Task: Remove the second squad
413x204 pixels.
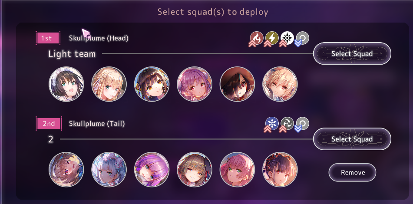Action: click(353, 172)
